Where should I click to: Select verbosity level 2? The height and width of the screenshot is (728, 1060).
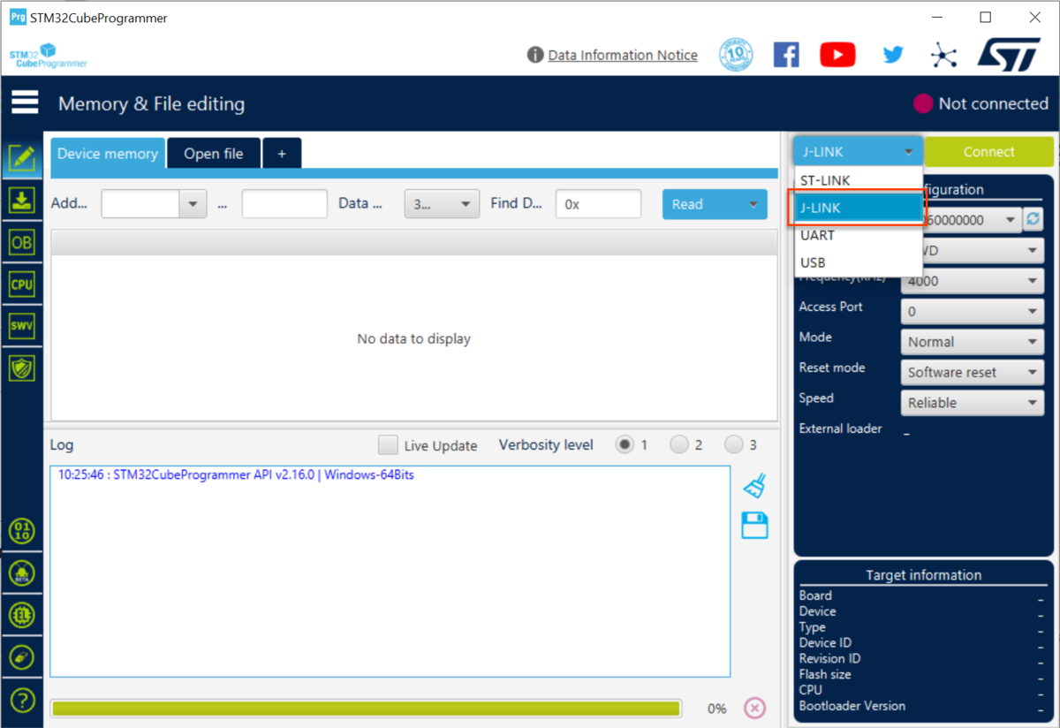coord(678,444)
